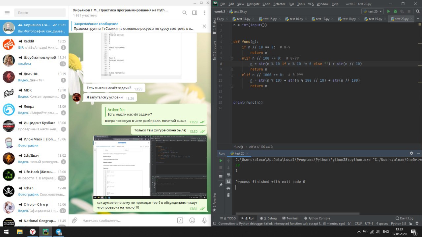Close the test 19.py tab
This screenshot has height=237, width=422.
(x=384, y=19)
